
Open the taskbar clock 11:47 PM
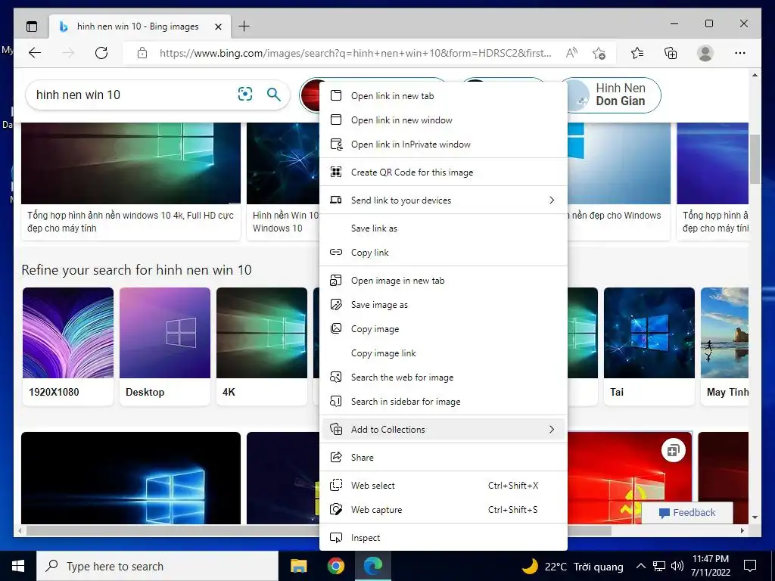point(710,566)
